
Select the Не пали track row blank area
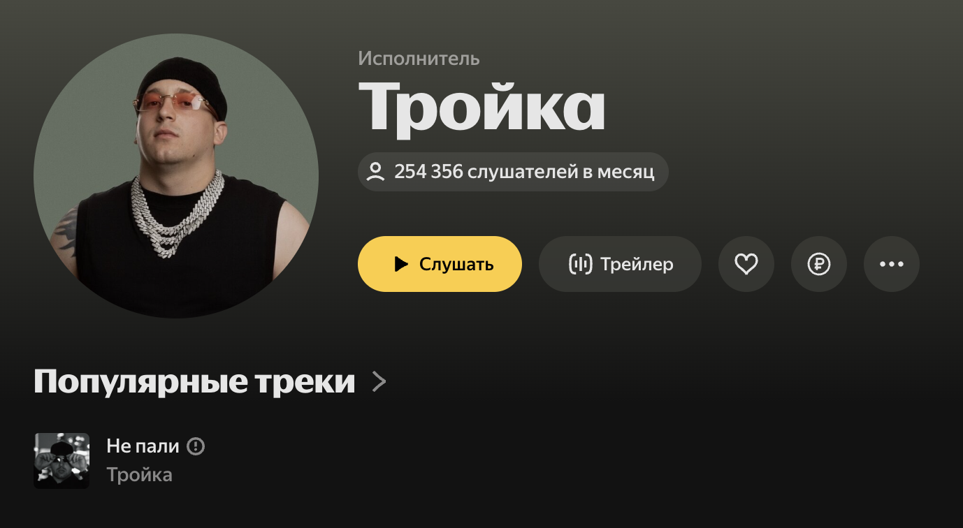559,461
